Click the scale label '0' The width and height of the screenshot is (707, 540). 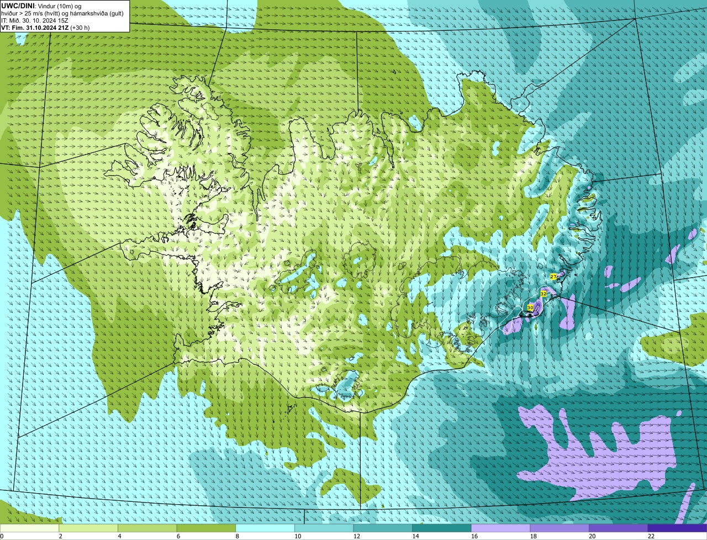pos(2,536)
